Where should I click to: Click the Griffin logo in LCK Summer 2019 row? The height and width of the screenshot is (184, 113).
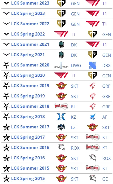(92, 86)
